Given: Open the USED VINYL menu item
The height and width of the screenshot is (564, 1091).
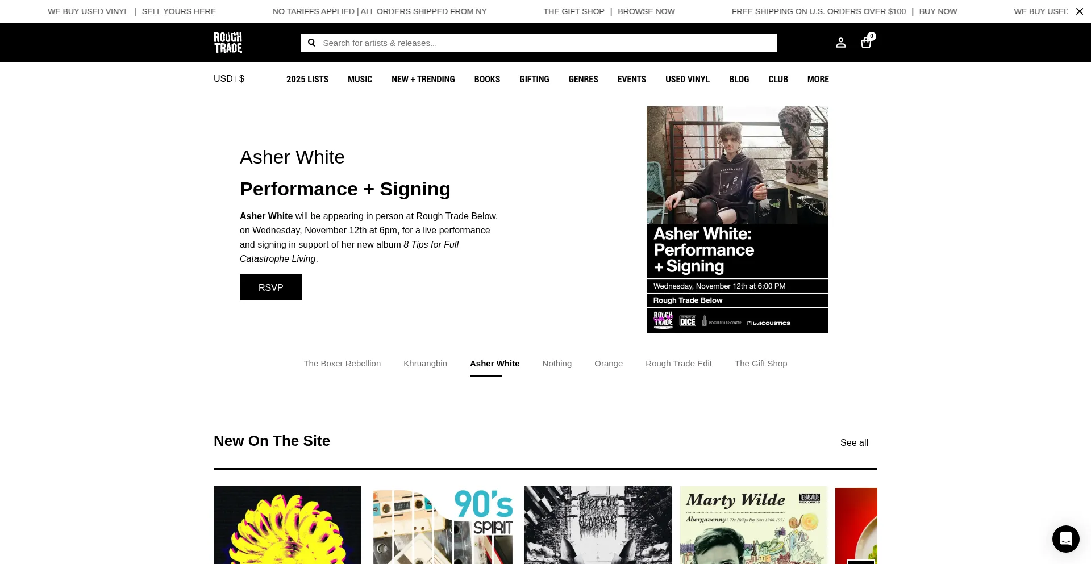Looking at the screenshot, I should 687,79.
